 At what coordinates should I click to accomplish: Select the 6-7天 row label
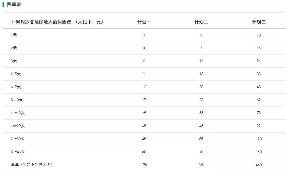[x=16, y=87]
